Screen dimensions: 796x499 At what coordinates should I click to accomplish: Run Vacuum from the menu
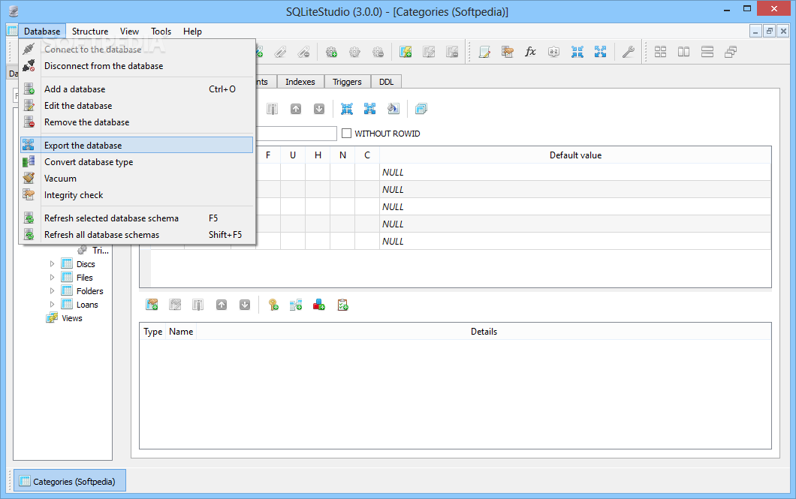point(137,179)
